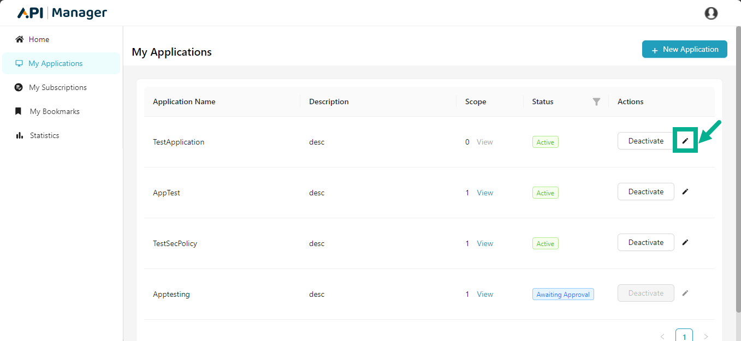Deactivate the TestSecPolicy application

(x=645, y=242)
